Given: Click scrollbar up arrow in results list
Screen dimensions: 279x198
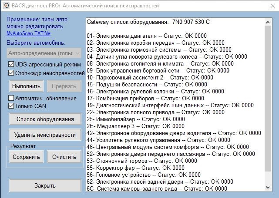Looking at the screenshot, I should coord(268,23).
